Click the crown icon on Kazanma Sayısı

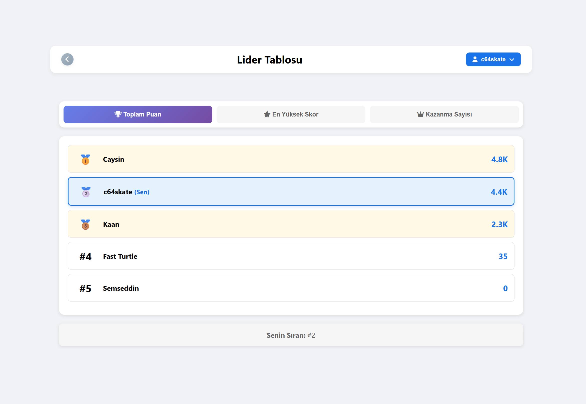pos(420,114)
